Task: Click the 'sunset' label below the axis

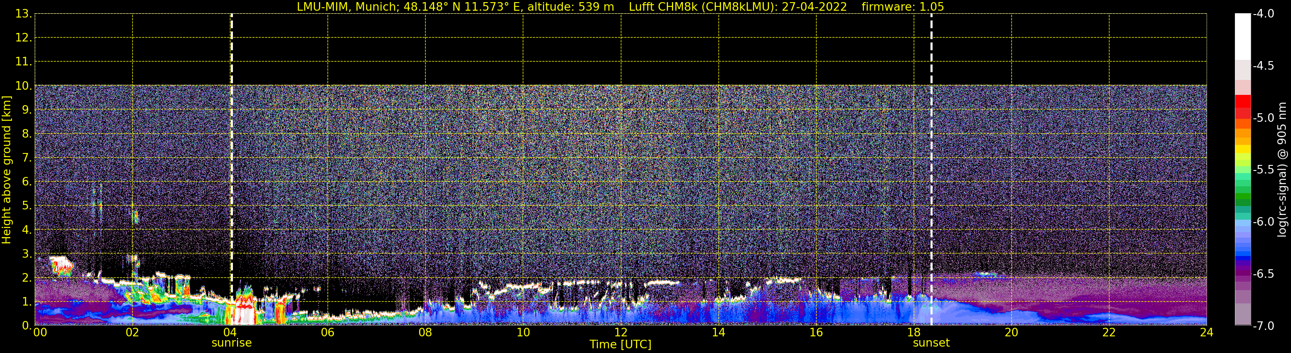Action: pyautogui.click(x=931, y=343)
